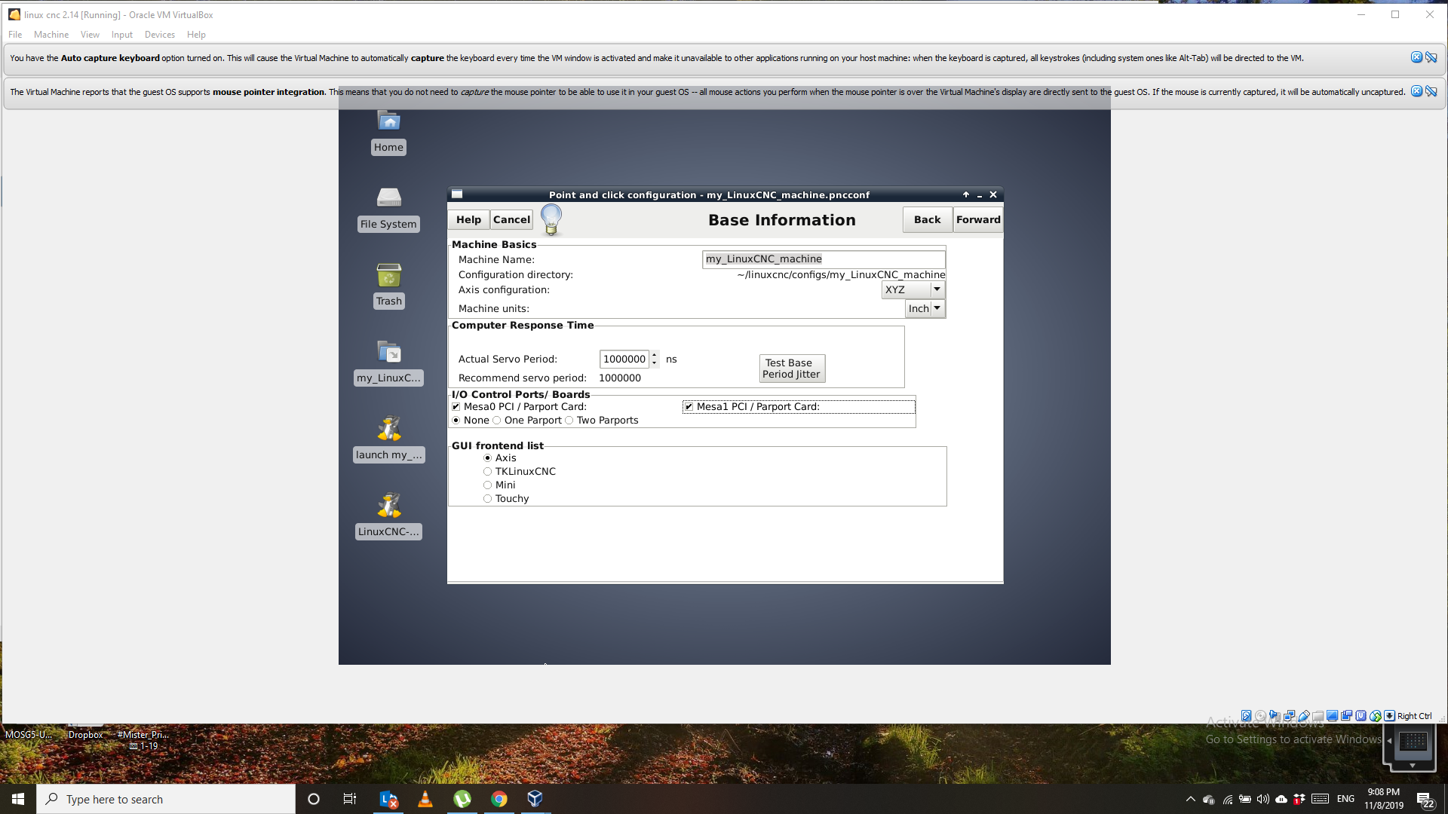The height and width of the screenshot is (814, 1448).
Task: Click VirtualBox keyboard capture indicator
Action: click(1389, 716)
